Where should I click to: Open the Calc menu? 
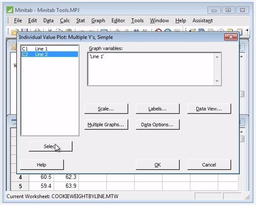65,21
